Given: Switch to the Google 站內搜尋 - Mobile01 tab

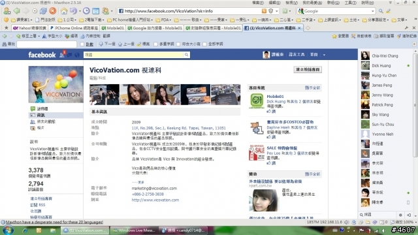Looking at the screenshot, I should pos(155,27).
